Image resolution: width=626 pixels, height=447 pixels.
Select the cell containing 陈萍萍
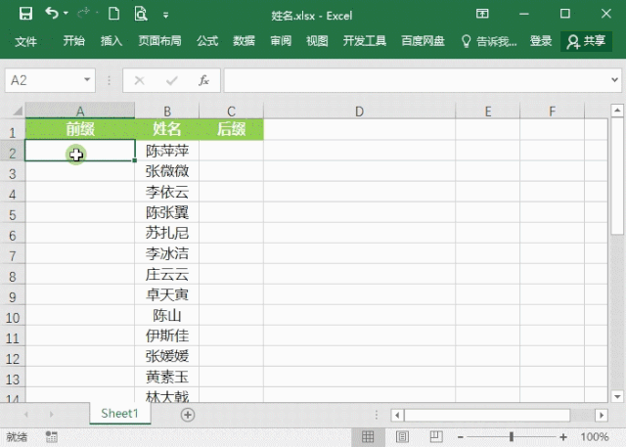(x=167, y=151)
